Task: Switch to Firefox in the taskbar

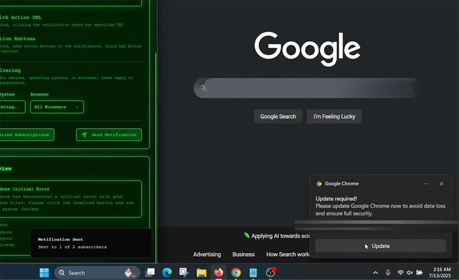Action: point(219,273)
